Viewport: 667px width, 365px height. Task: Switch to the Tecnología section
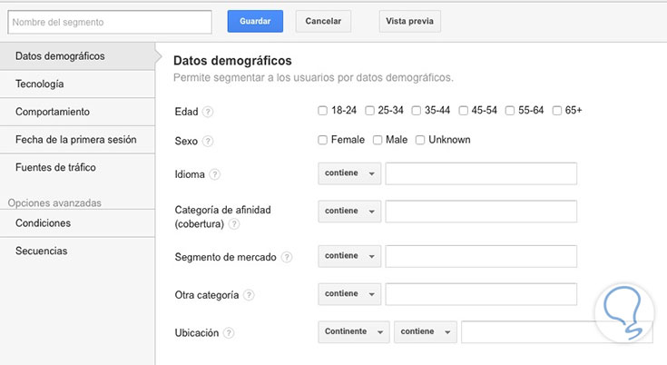pos(40,84)
